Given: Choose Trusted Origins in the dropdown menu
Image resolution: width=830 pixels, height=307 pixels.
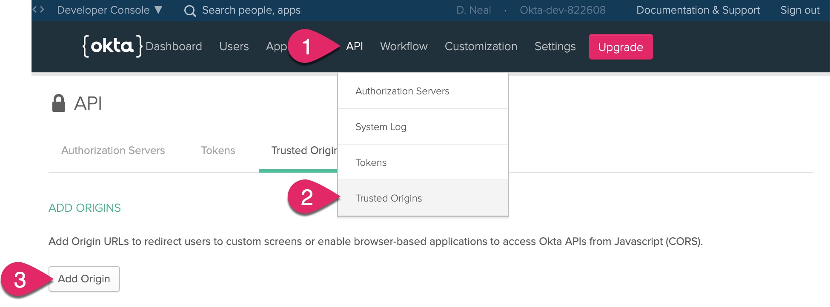Looking at the screenshot, I should point(388,198).
